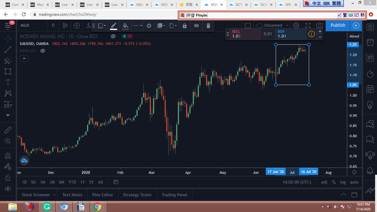Open Stock Screener dropdown arrow

click(x=54, y=195)
